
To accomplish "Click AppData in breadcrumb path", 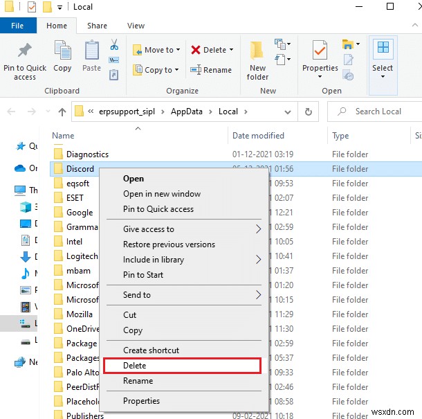I will coord(187,112).
